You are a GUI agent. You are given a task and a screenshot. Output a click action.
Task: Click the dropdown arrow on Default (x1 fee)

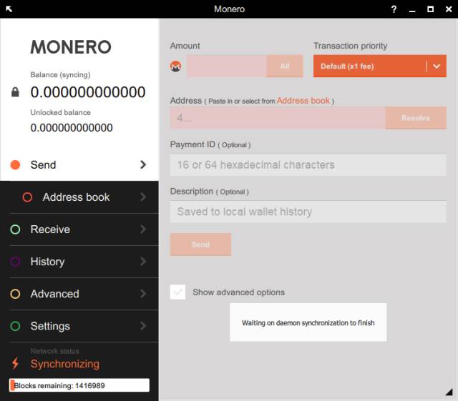click(x=437, y=66)
